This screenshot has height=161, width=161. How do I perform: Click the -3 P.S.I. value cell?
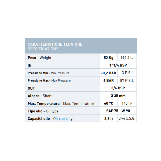[127, 73]
